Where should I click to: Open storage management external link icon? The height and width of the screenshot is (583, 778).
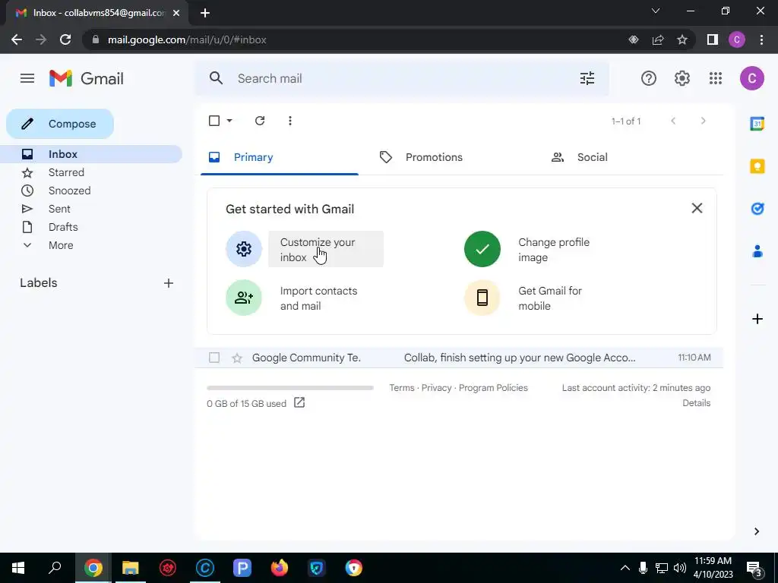pyautogui.click(x=299, y=402)
